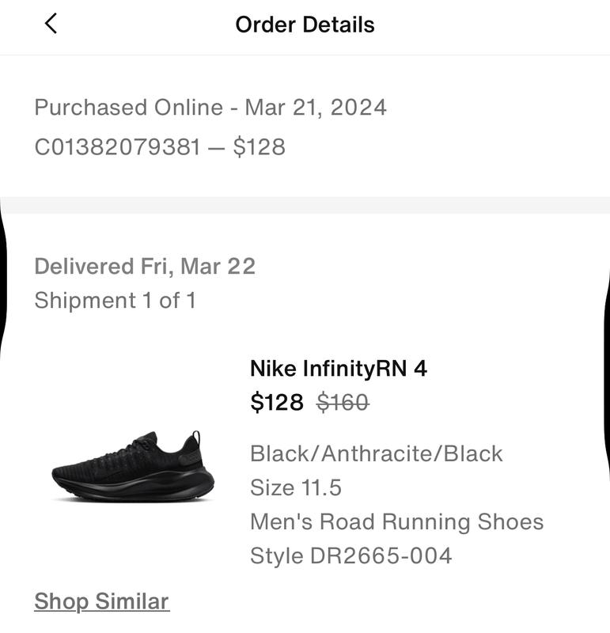Go back using the left chevron
The image size is (610, 633).
51,24
